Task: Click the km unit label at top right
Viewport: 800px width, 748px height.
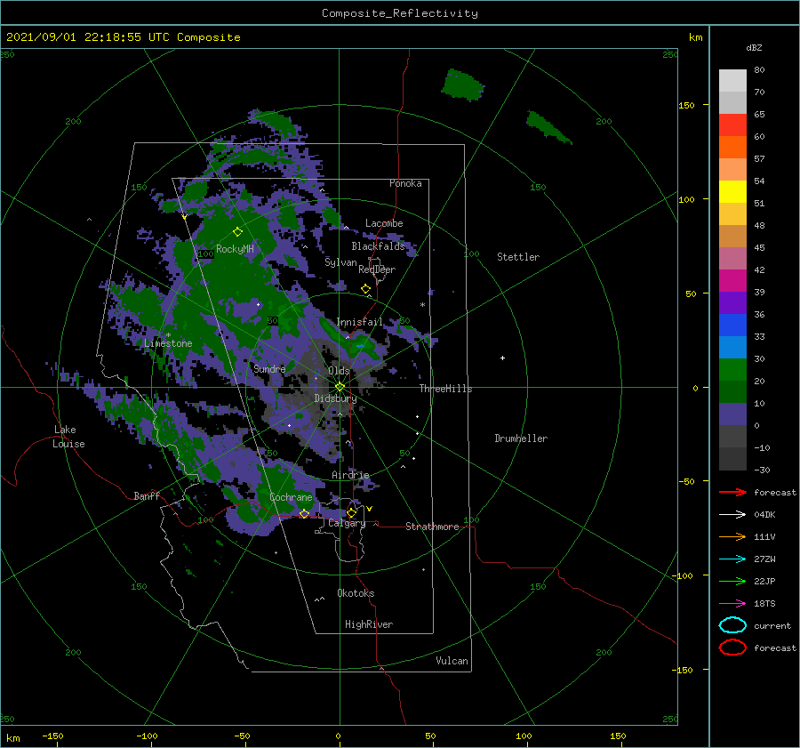Action: click(x=695, y=37)
